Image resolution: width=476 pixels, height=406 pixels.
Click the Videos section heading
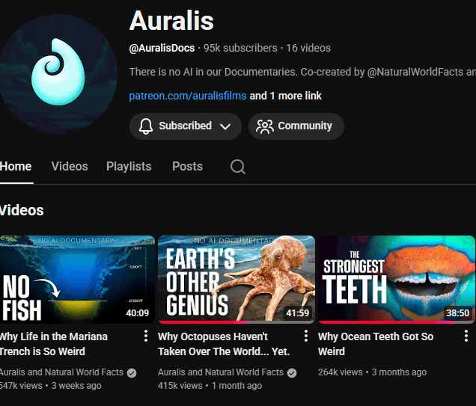[22, 210]
